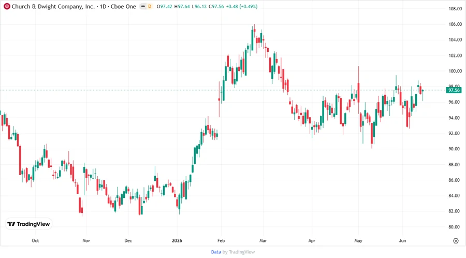This screenshot has height=258, width=466.
Task: Click the change value +0.48 (+0.49%)
Action: coord(242,6)
